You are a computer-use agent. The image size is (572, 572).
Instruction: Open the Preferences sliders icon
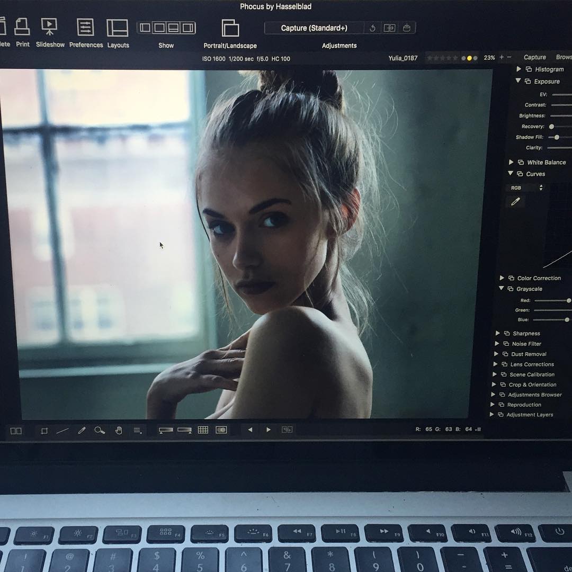[85, 27]
